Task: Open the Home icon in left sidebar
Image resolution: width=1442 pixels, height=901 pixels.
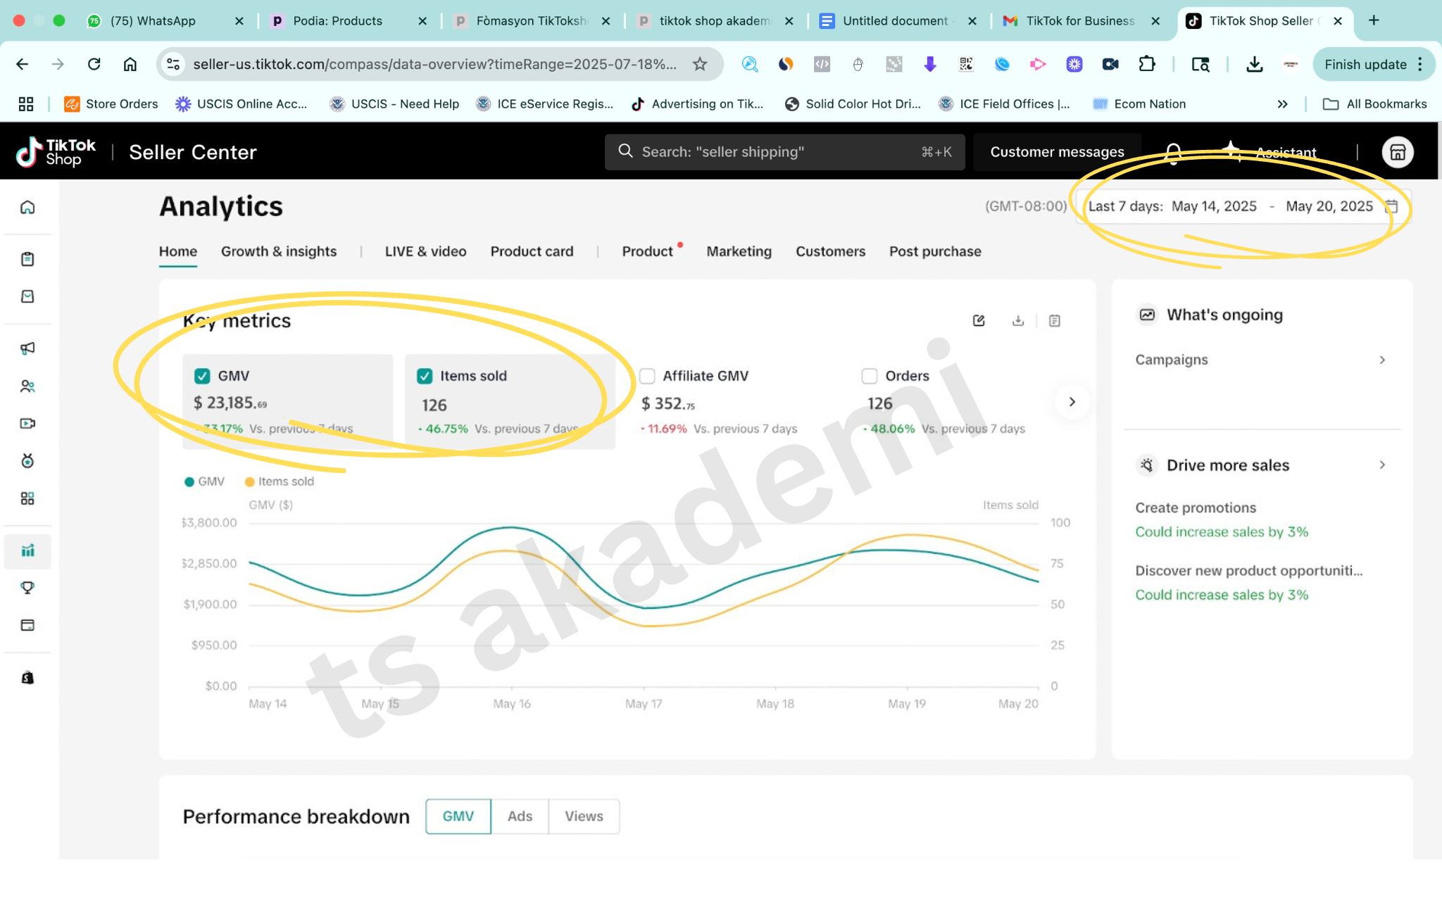Action: (27, 207)
